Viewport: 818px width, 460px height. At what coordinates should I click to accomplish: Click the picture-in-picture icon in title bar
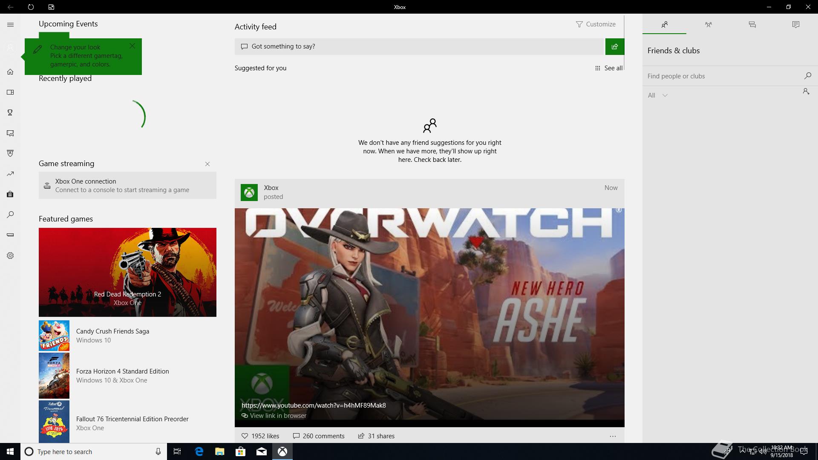tap(51, 7)
